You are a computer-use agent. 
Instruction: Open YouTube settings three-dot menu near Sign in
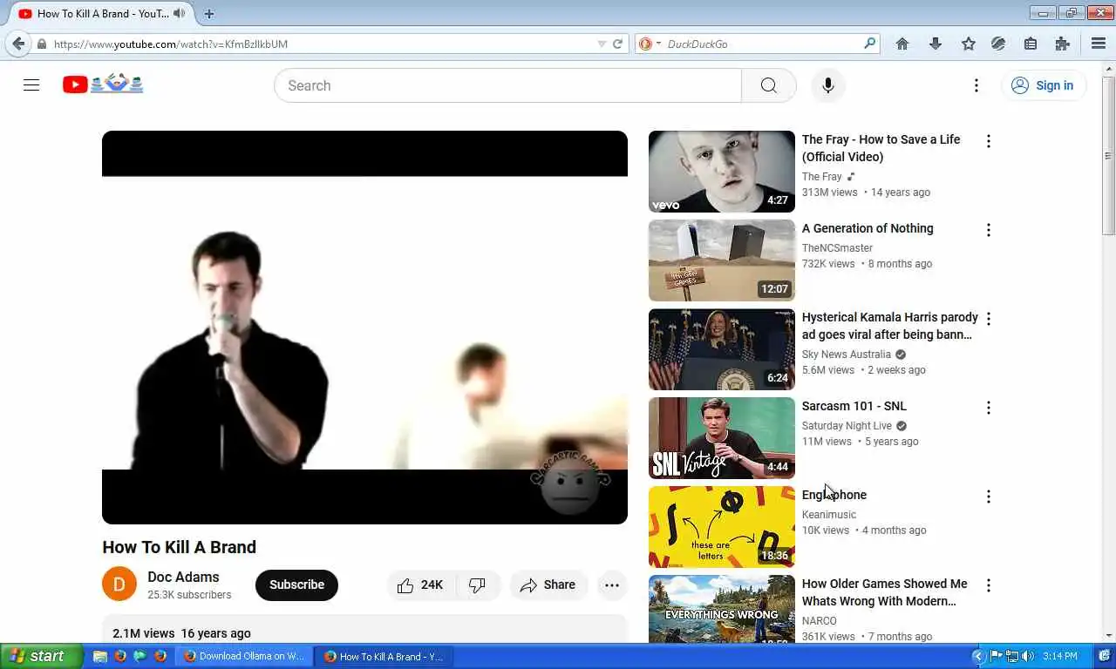tap(976, 85)
